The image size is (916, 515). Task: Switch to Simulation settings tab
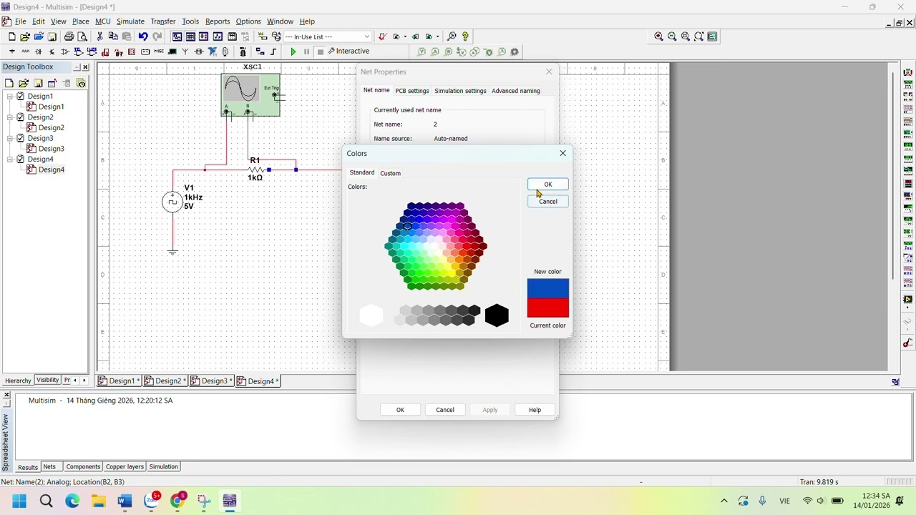pyautogui.click(x=460, y=91)
